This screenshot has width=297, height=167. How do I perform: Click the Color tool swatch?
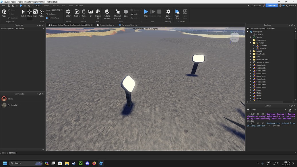click(x=126, y=12)
